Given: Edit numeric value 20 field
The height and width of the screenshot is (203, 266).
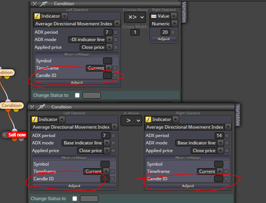Looking at the screenshot, I should pos(165,32).
